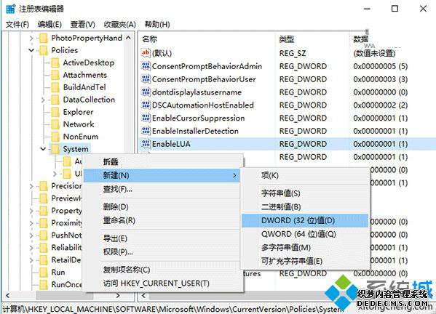Click the tree pane scroll-up arrow
This screenshot has height=314, width=436.
[128, 38]
